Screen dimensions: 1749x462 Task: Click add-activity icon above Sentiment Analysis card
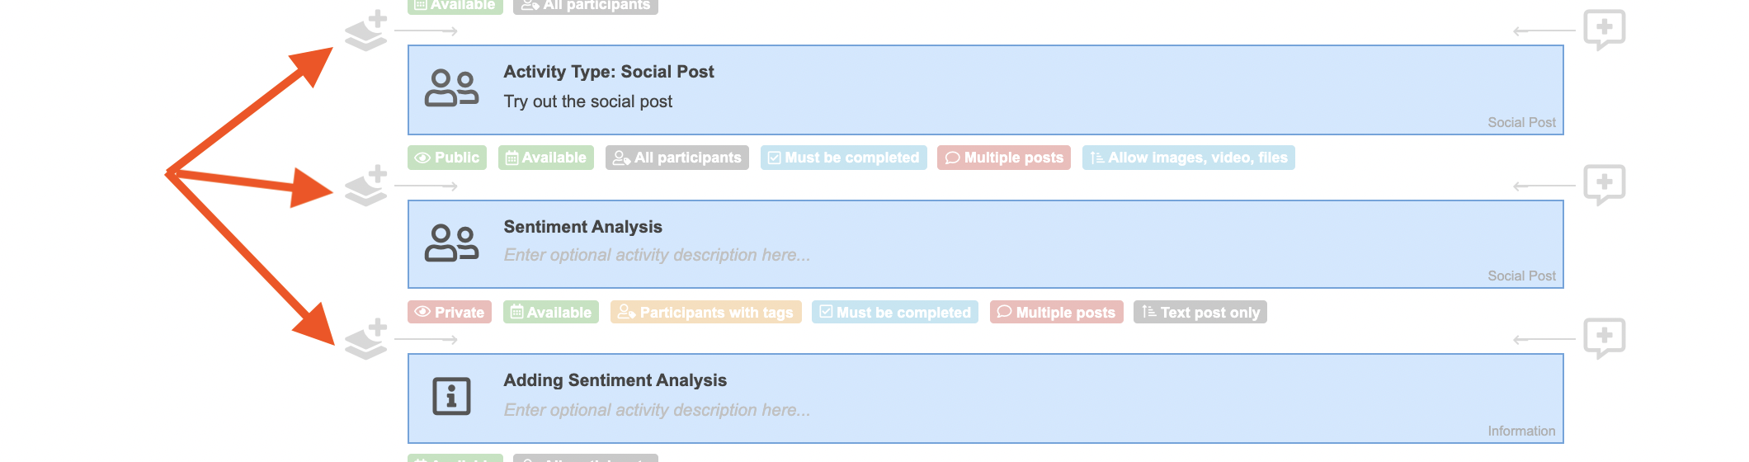[x=366, y=186]
